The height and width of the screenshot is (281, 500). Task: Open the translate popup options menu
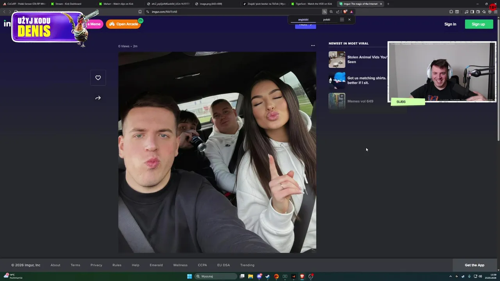tap(342, 20)
